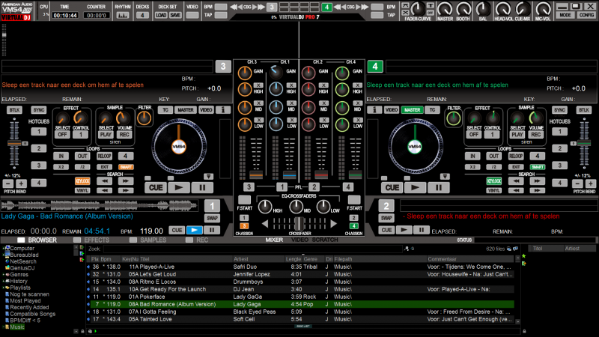Screen dimensions: 599x337
Task: Open deck 3 dropdown arrow below jogwheel
Action: (x=208, y=177)
